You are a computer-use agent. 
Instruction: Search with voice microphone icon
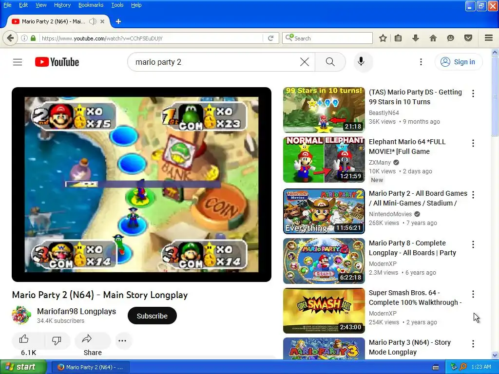tap(361, 61)
